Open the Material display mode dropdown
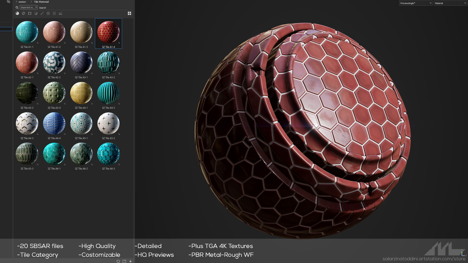Screen dimensions: 468x263 click(450, 3)
